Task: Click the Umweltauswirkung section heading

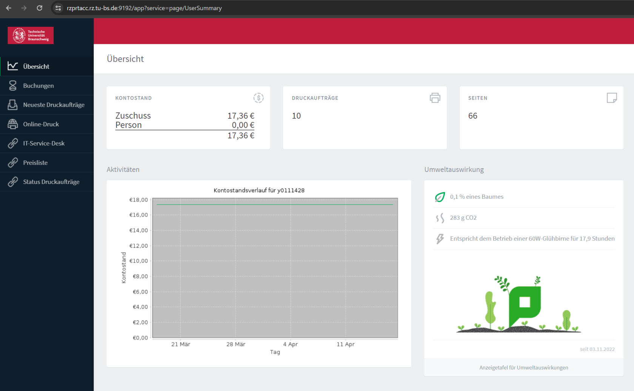Action: click(454, 170)
